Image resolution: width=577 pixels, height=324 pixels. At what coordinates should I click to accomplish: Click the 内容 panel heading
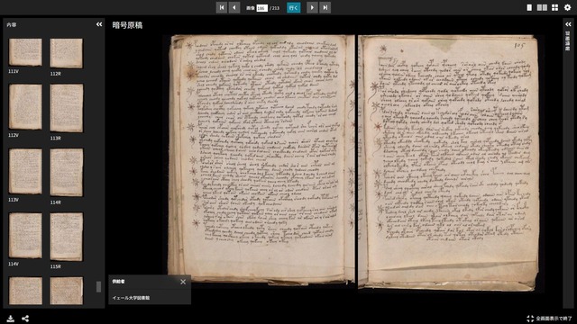[12, 24]
